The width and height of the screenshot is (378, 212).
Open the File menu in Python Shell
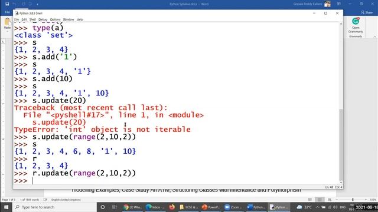[17, 19]
